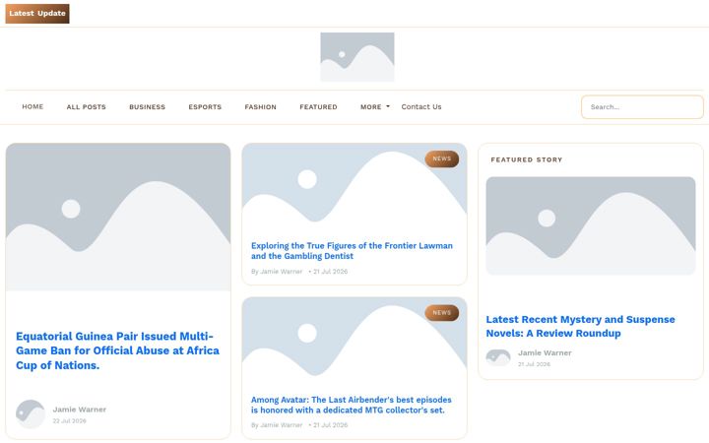Select the Business menu item
The image size is (709, 443).
point(147,107)
